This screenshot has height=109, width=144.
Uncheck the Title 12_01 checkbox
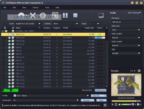pos(9,77)
